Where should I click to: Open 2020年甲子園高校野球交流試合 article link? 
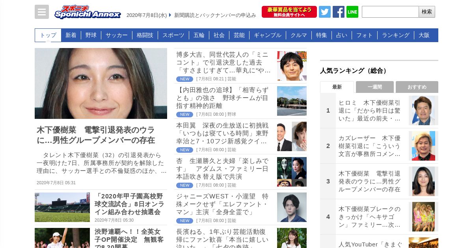tap(129, 204)
